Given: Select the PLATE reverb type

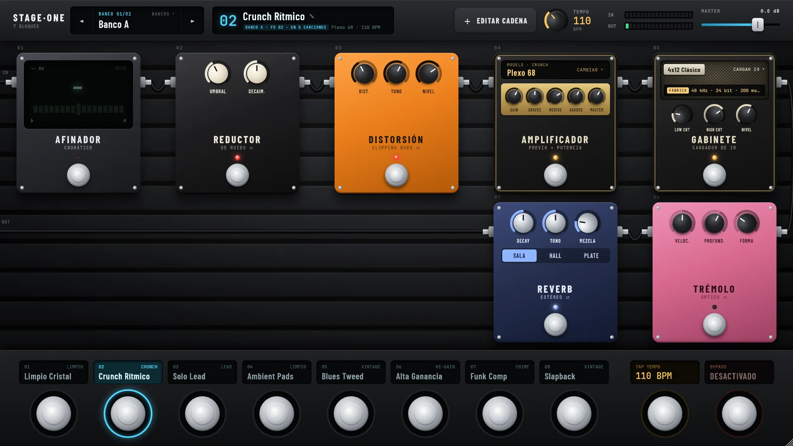Looking at the screenshot, I should click(x=591, y=256).
